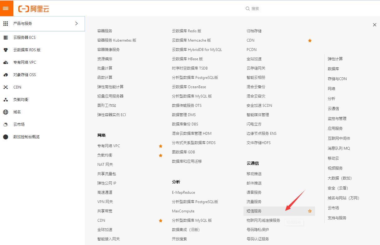The height and width of the screenshot is (245, 380).
Task: Unstar 负载均衡 in the 网络 section
Action: click(x=160, y=155)
